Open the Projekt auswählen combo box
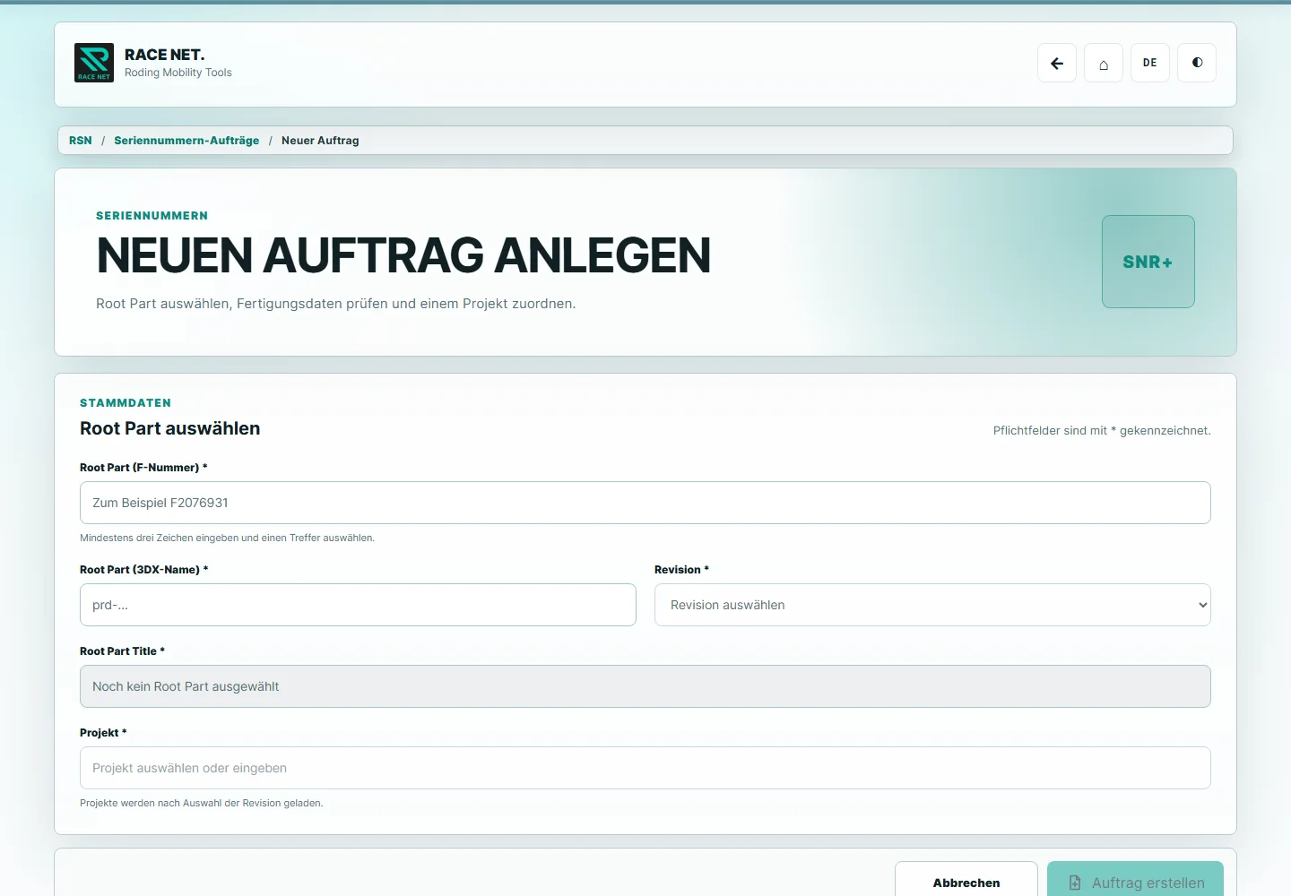1291x896 pixels. (x=645, y=768)
